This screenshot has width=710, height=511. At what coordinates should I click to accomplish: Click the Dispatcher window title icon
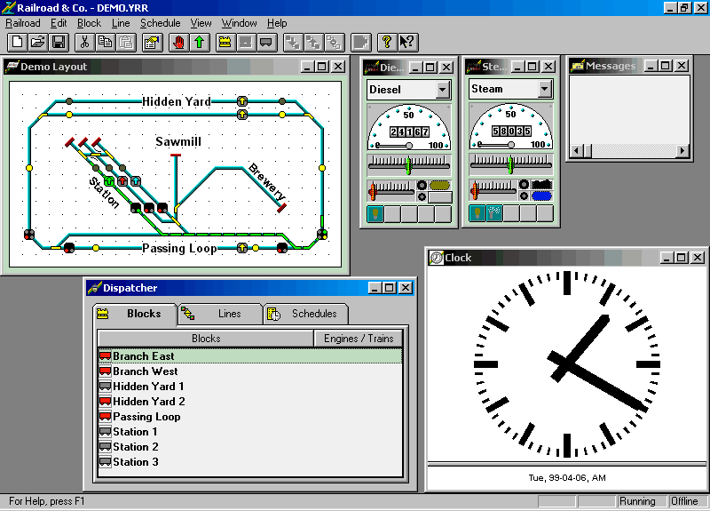94,287
